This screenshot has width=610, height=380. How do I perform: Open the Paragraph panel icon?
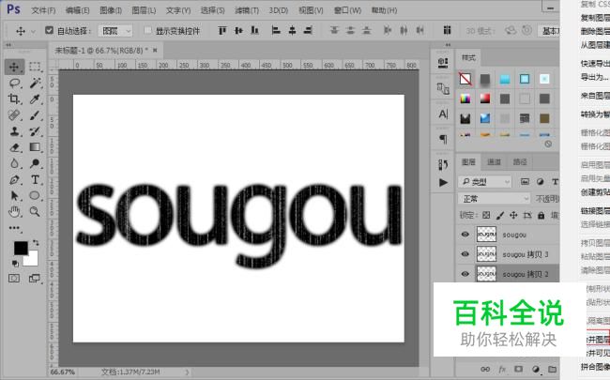[443, 139]
